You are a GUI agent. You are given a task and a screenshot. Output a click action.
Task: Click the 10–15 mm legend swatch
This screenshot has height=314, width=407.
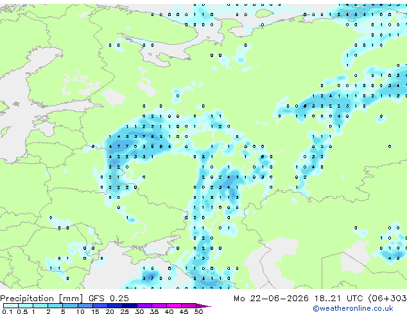coord(85,306)
